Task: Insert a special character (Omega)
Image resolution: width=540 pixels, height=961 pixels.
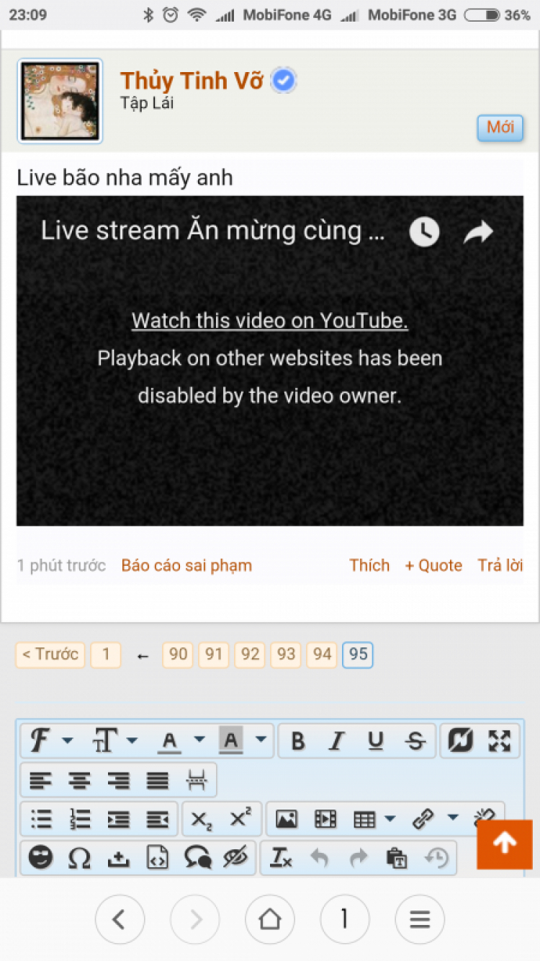Action: click(79, 858)
